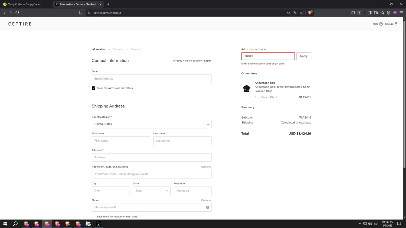Close the Cettire Checkout tab

click(100, 4)
